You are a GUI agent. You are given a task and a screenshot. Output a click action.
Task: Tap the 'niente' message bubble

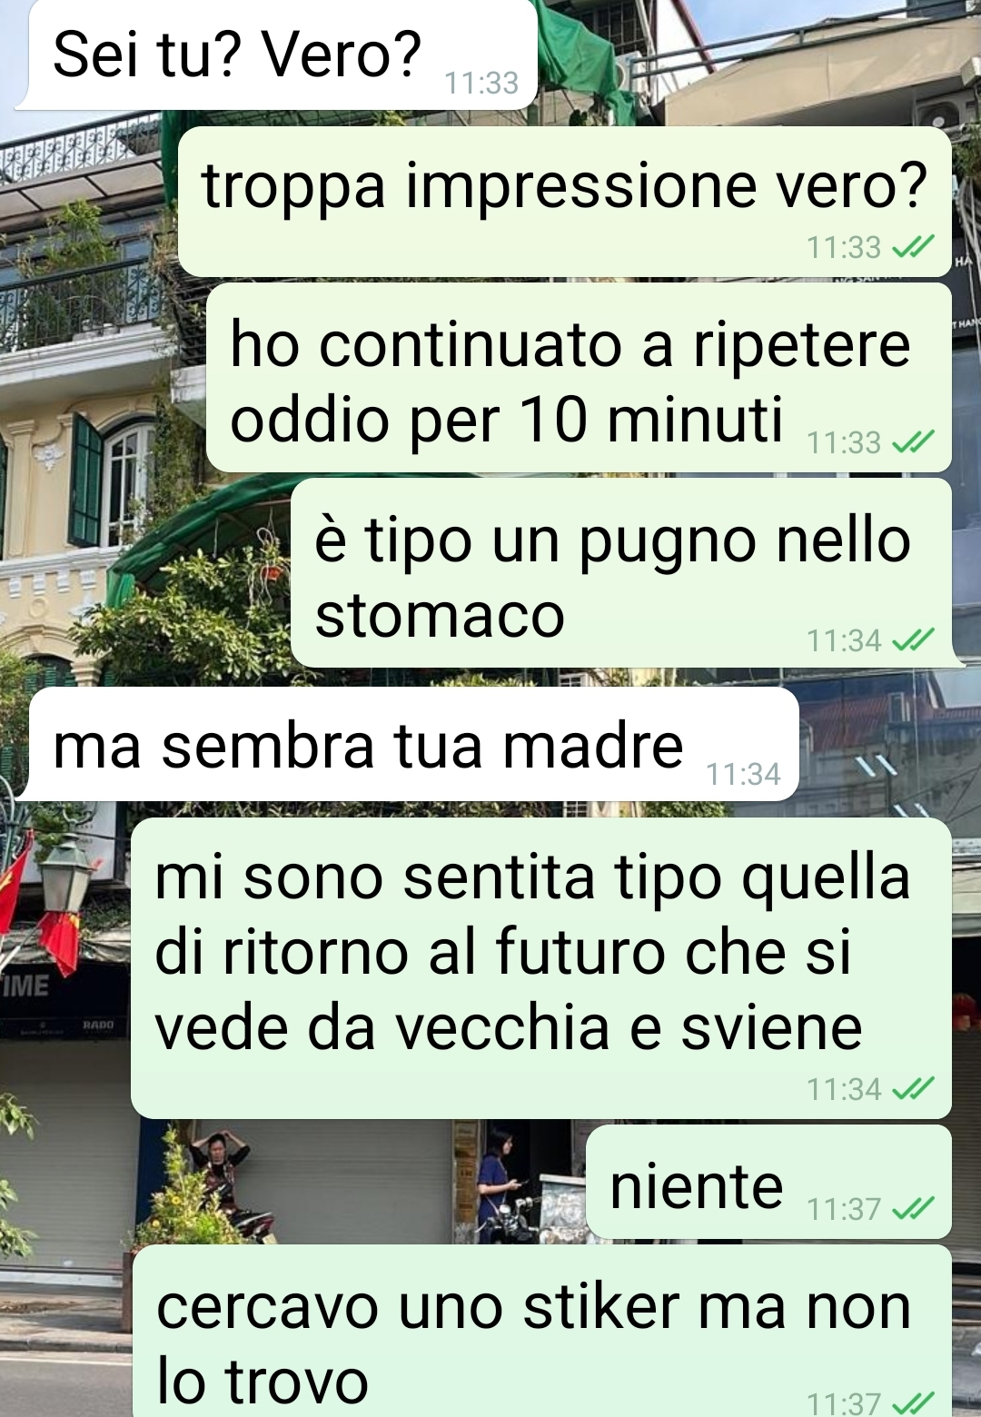point(769,1182)
